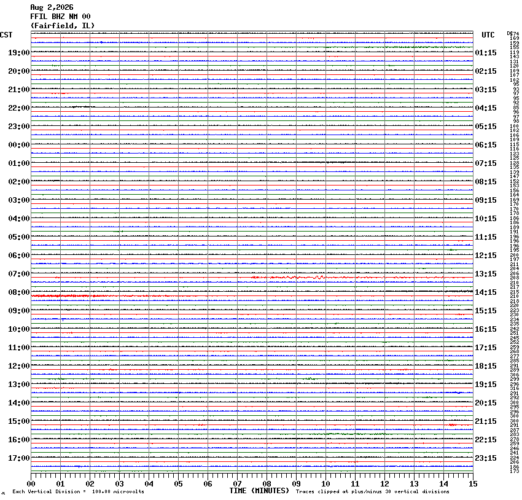Click the 01:15 UTC time label
The width and height of the screenshot is (522, 500).
(486, 53)
